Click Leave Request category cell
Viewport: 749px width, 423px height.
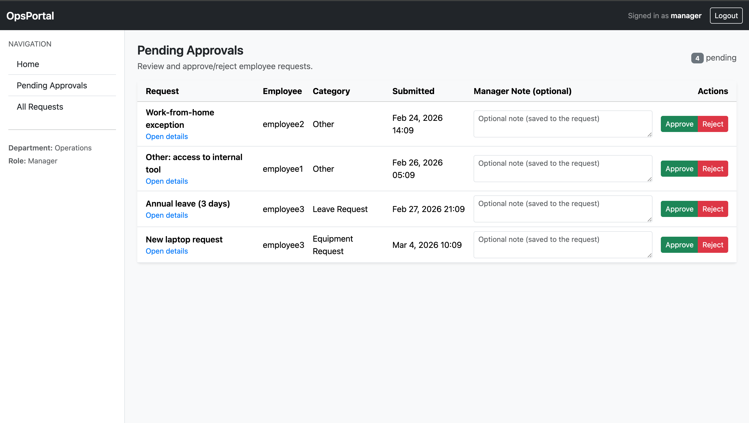click(340, 209)
